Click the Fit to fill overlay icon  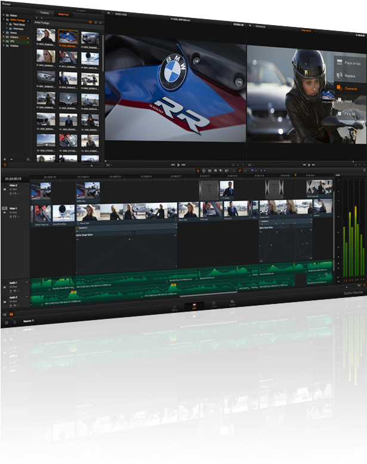[x=340, y=113]
